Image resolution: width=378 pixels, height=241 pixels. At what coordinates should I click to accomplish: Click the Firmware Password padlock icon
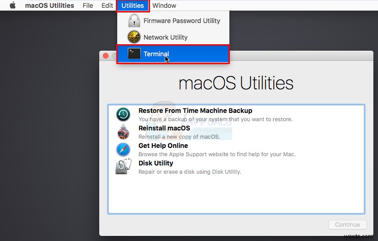pyautogui.click(x=134, y=20)
